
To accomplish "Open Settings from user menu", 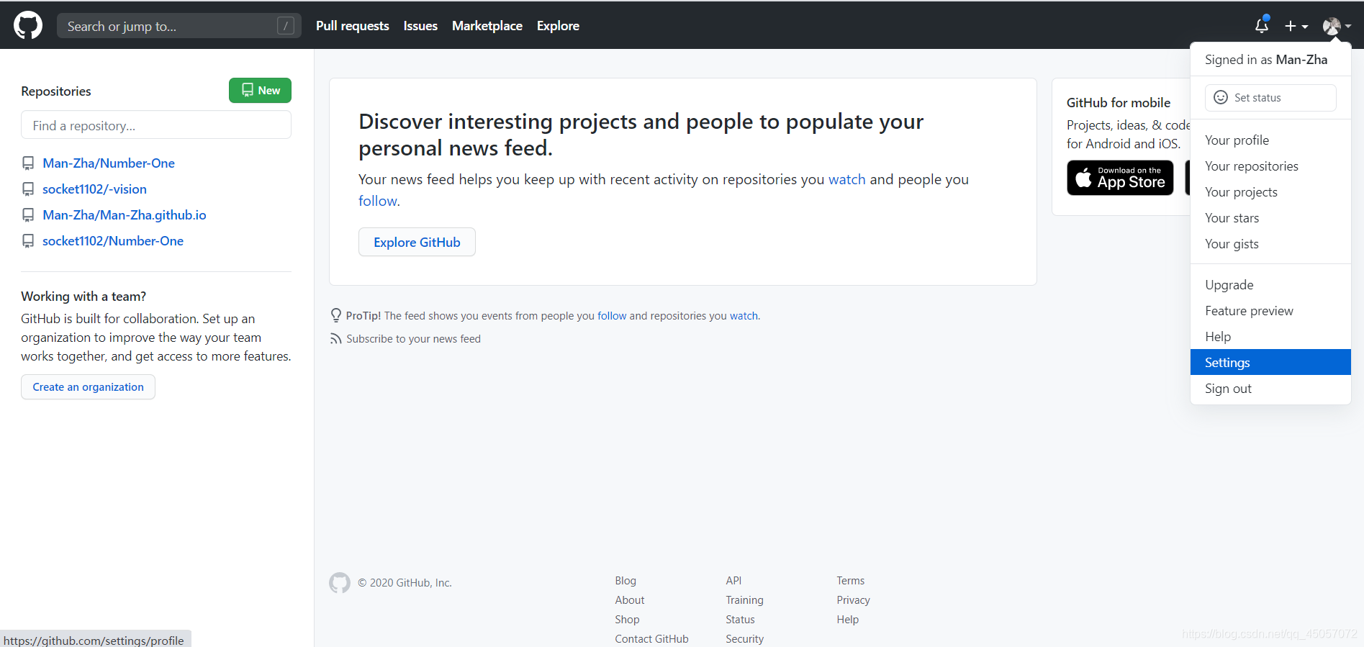I will [1270, 362].
